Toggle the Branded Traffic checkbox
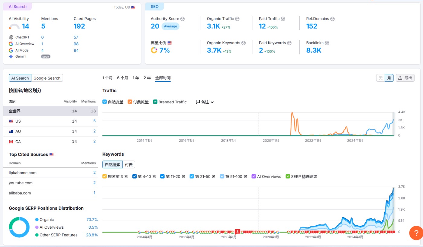 coord(155,102)
